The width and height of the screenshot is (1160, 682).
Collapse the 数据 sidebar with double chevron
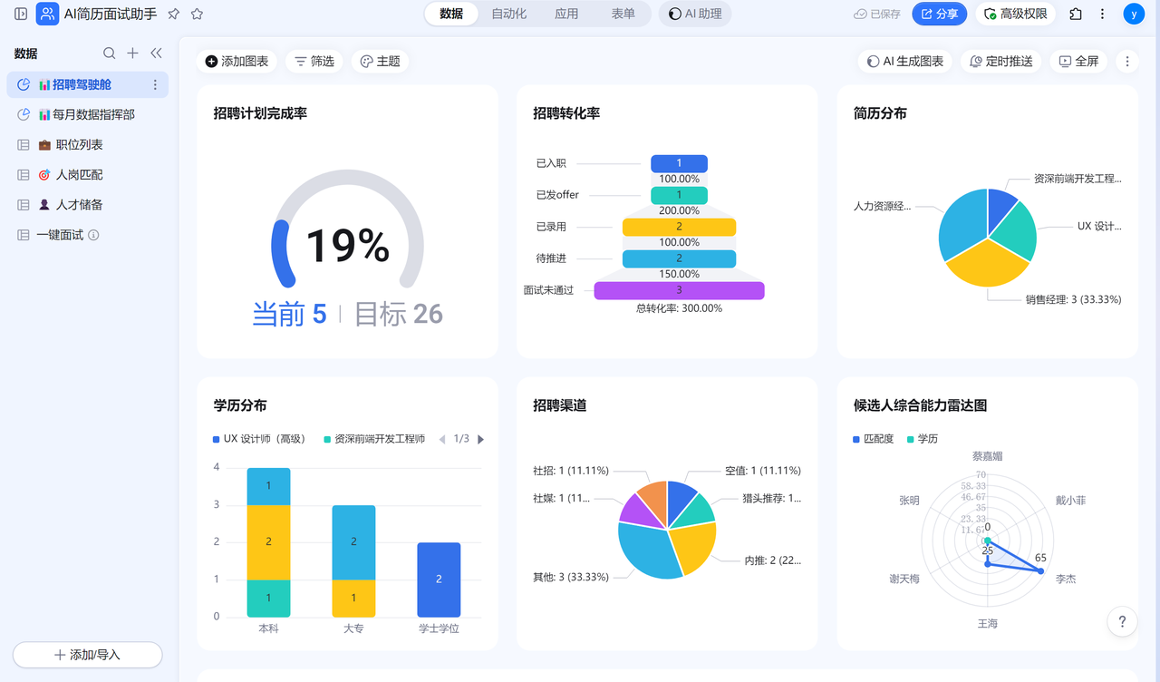coord(156,54)
